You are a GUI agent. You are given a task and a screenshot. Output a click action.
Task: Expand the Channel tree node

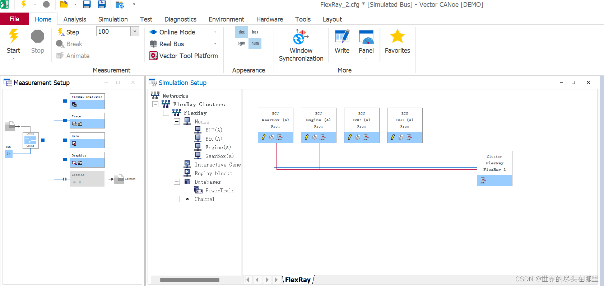177,199
